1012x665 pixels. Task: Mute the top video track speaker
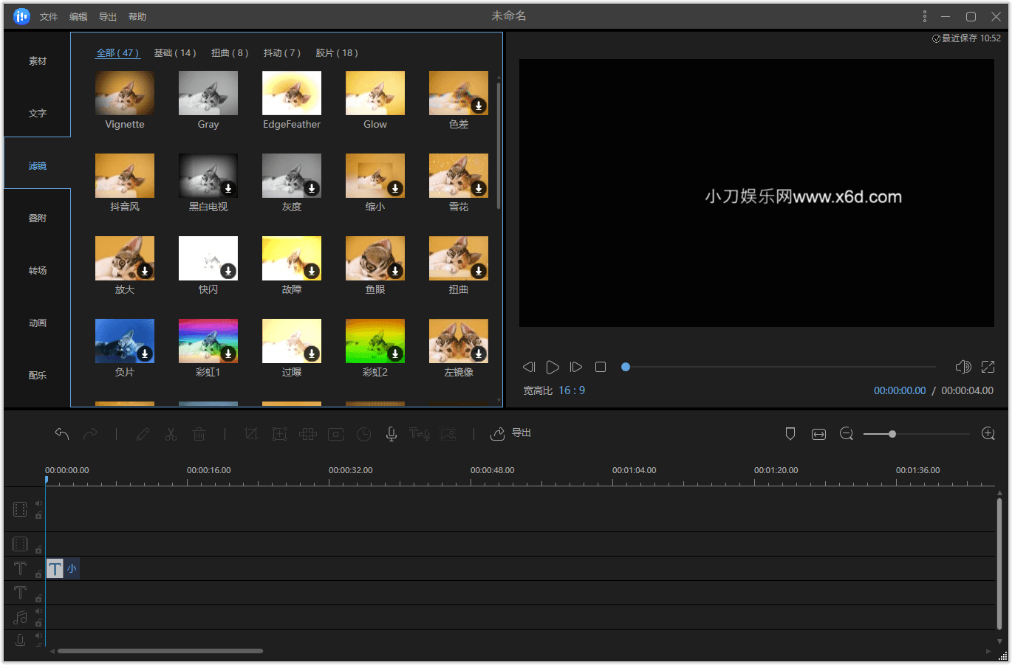click(38, 503)
